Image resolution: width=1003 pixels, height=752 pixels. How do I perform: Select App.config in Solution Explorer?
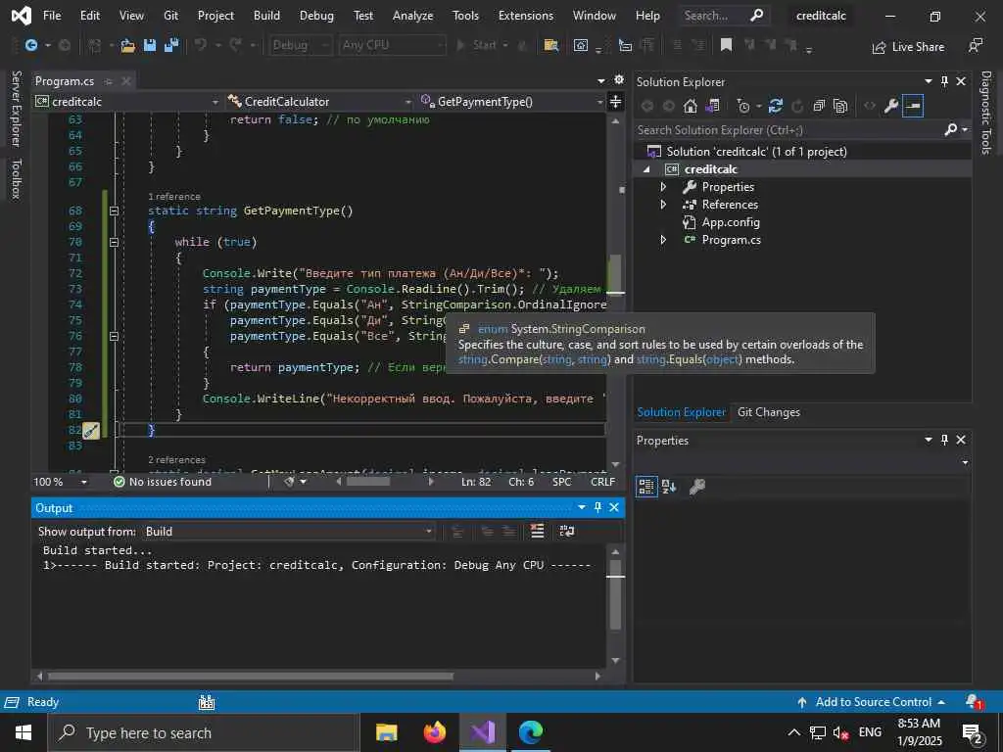tap(731, 222)
